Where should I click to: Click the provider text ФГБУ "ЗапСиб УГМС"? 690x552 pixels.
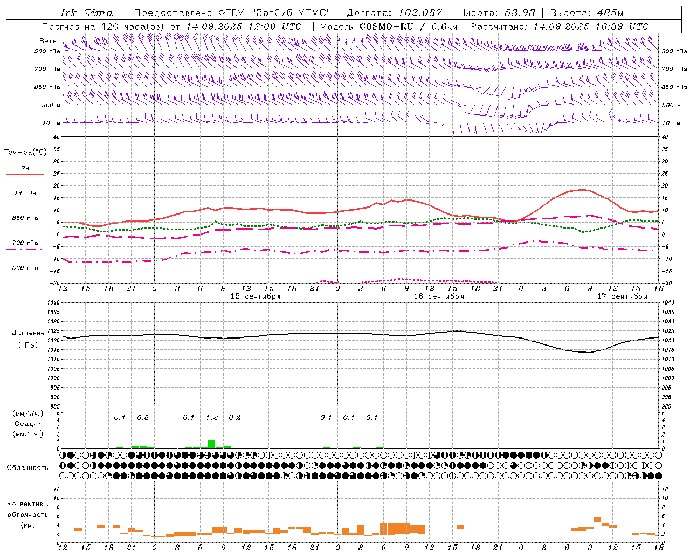coord(275,13)
